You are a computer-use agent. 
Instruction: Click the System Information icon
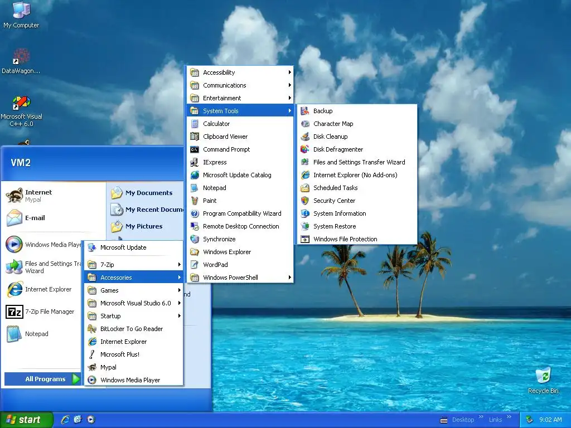click(x=305, y=213)
